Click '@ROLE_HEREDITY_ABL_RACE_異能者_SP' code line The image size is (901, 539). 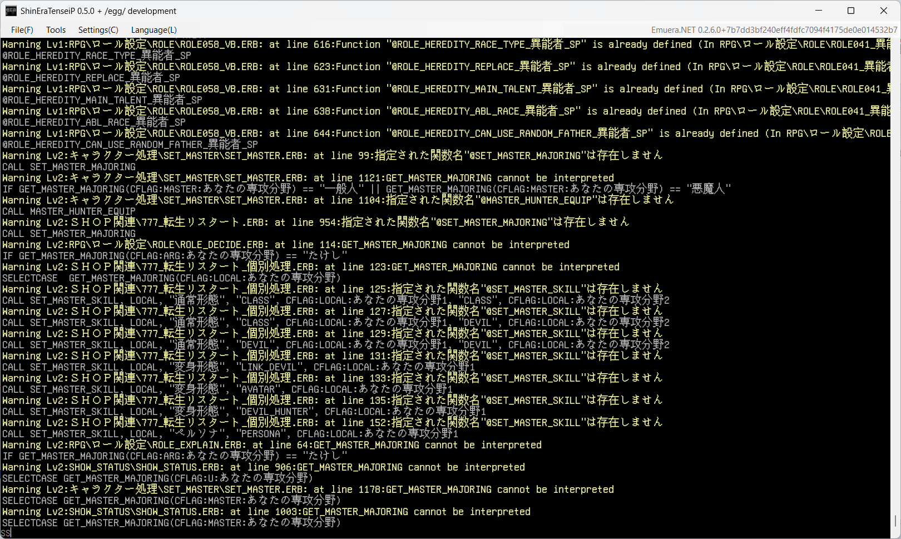tap(94, 122)
